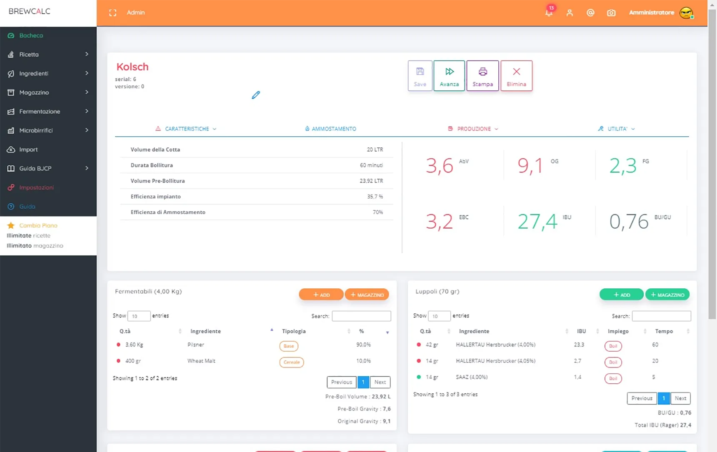Open the notifications bell icon
The width and height of the screenshot is (717, 452).
[549, 12]
